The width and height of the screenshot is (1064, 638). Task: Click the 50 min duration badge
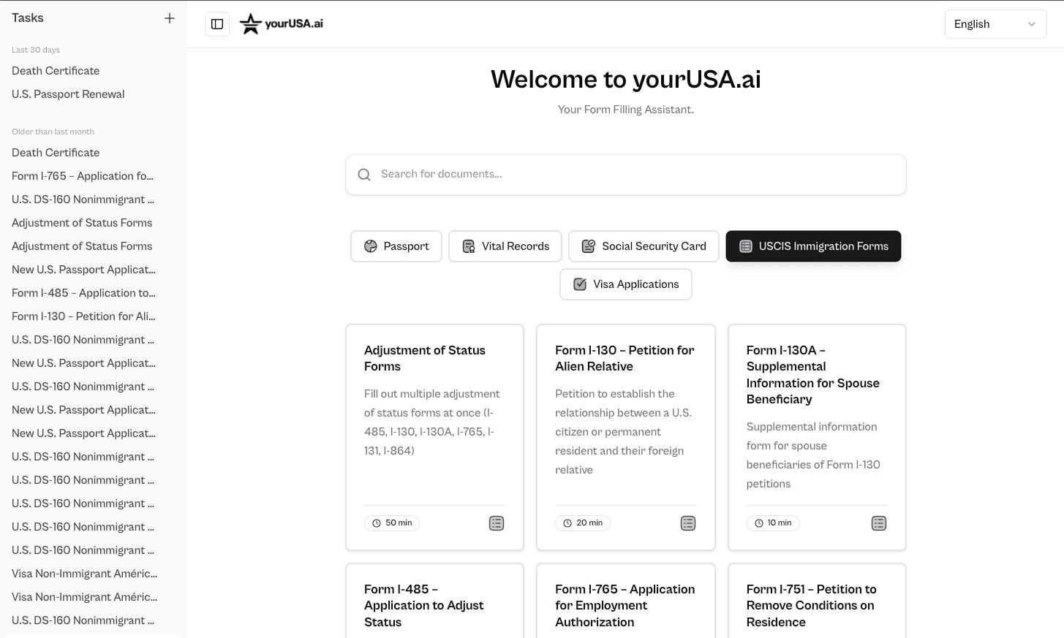point(392,523)
